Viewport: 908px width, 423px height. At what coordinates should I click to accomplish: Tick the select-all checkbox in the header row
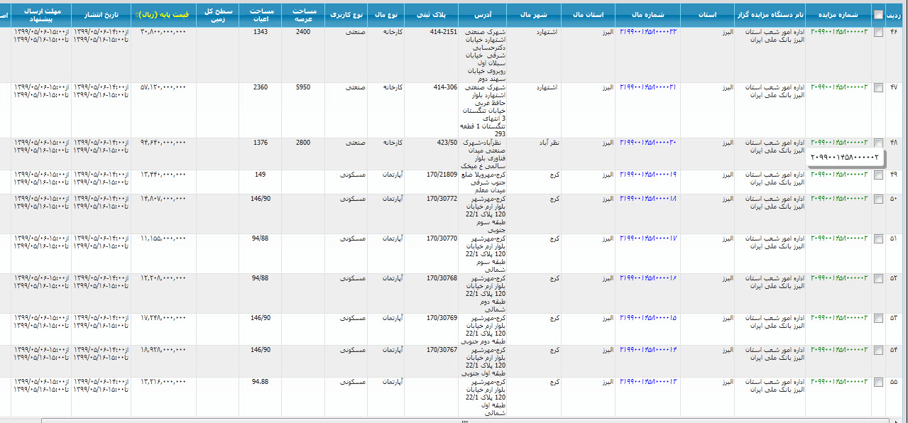pyautogui.click(x=879, y=14)
